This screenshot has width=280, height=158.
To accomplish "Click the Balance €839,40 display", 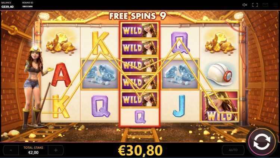I will click(x=7, y=5).
